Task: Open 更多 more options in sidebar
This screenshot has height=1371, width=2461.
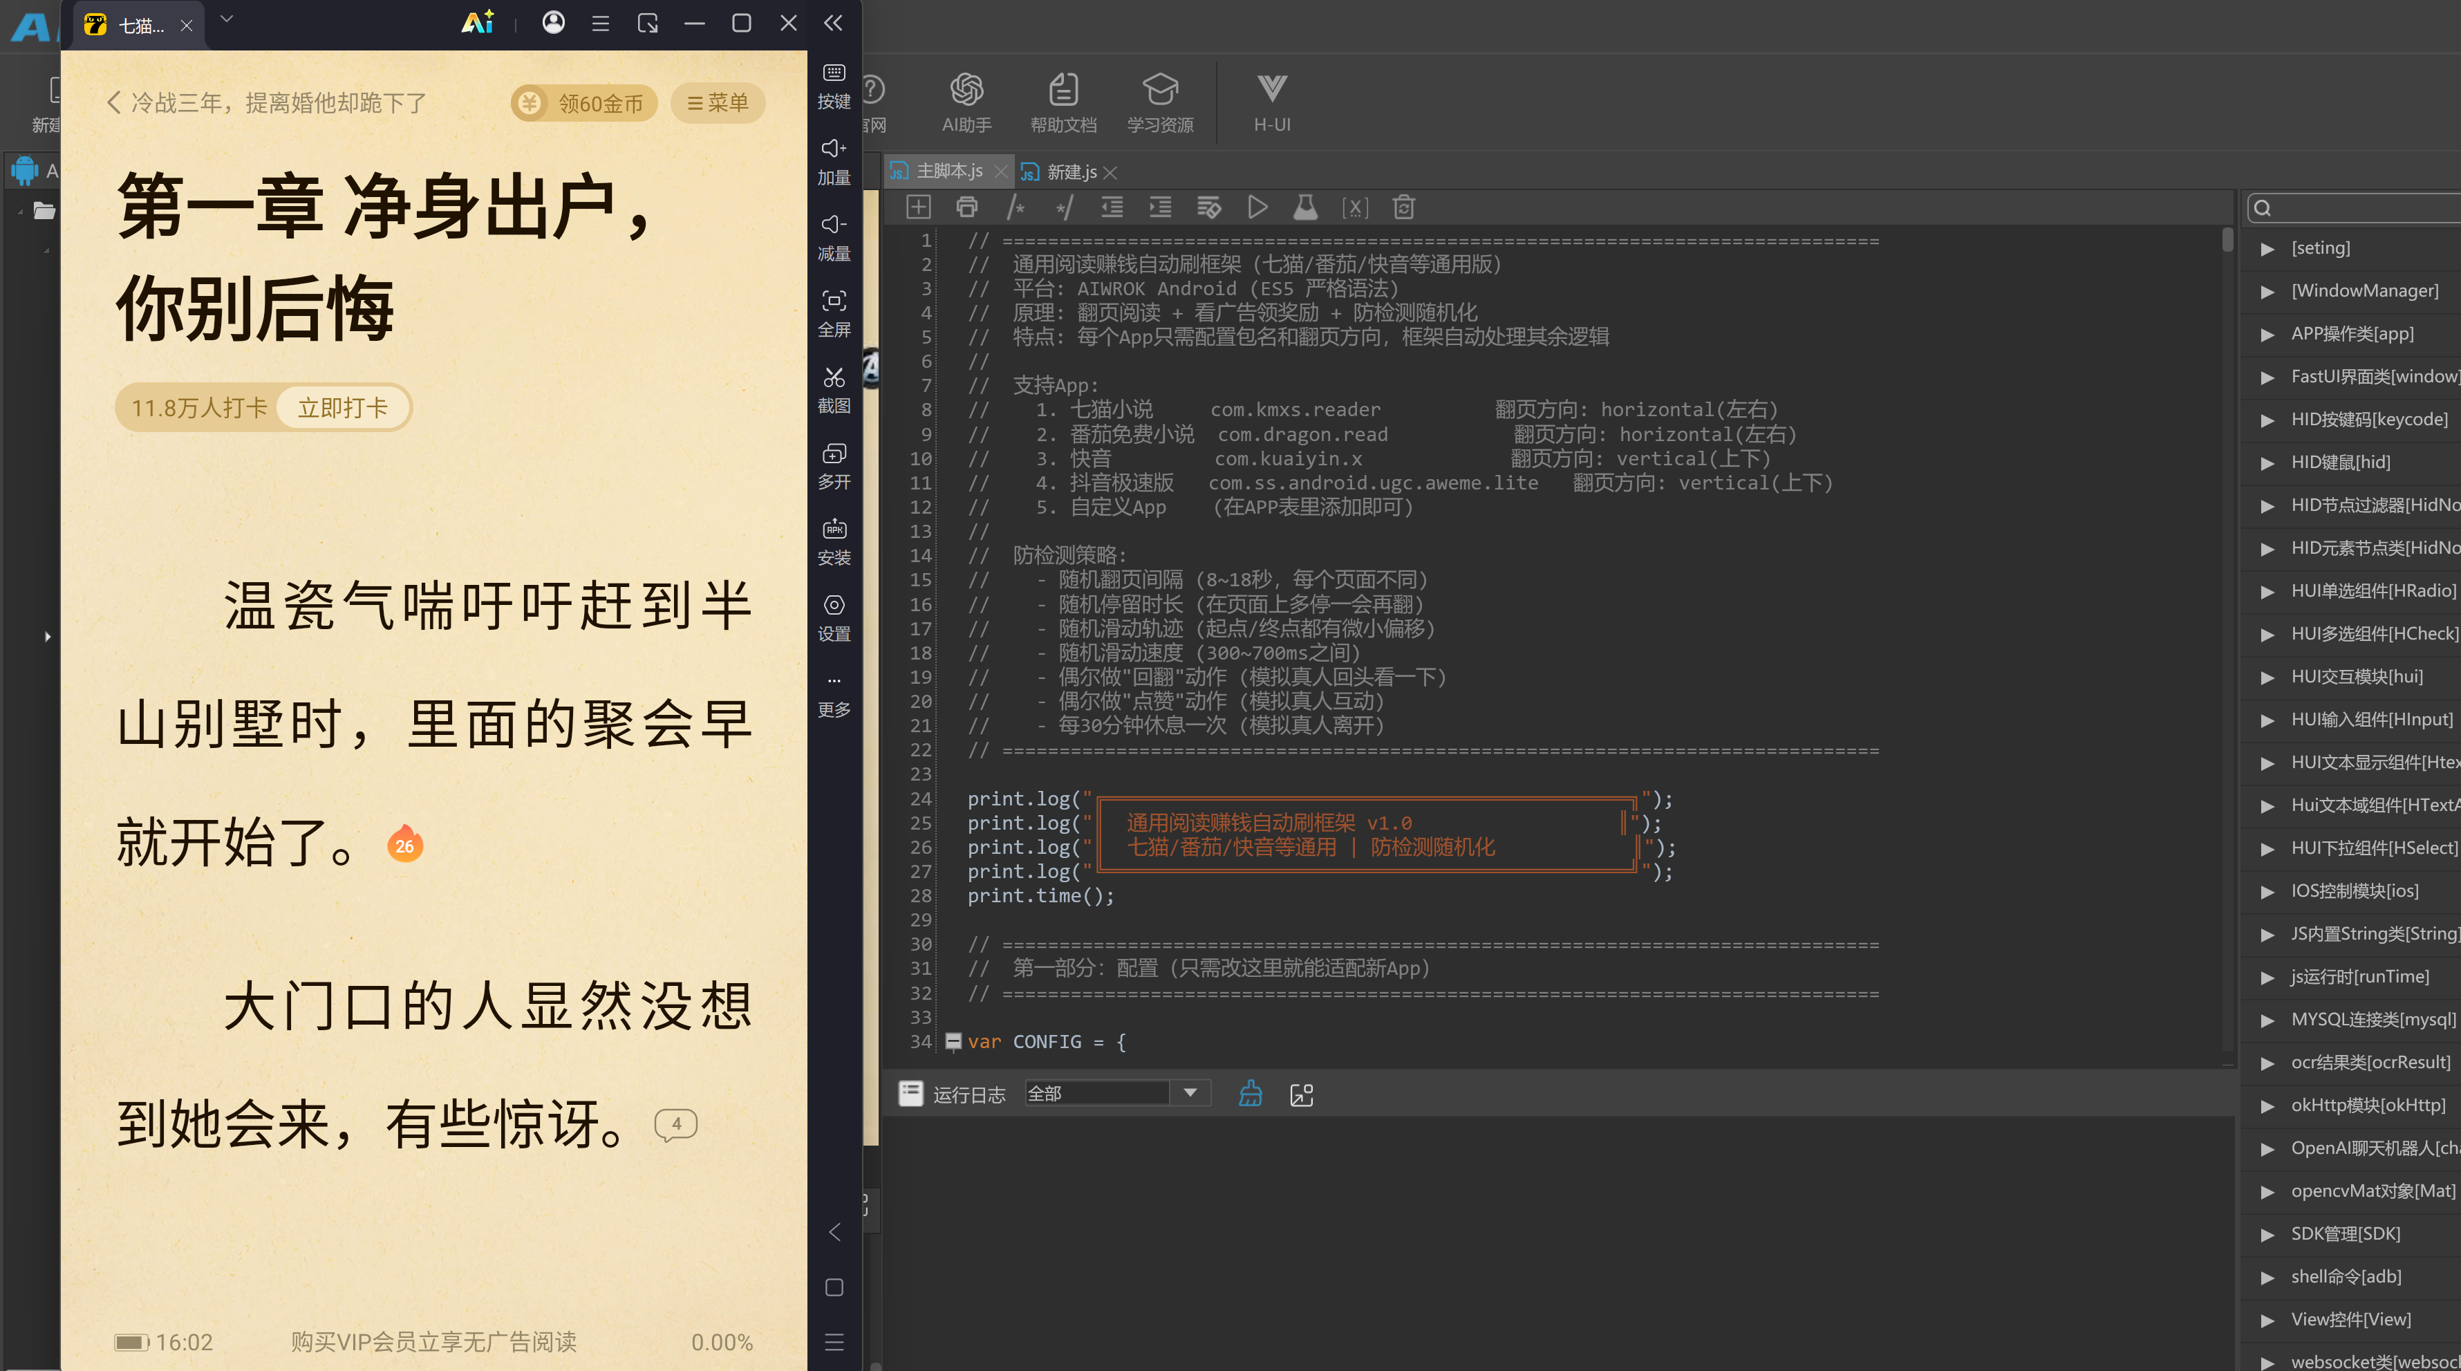Action: point(833,695)
